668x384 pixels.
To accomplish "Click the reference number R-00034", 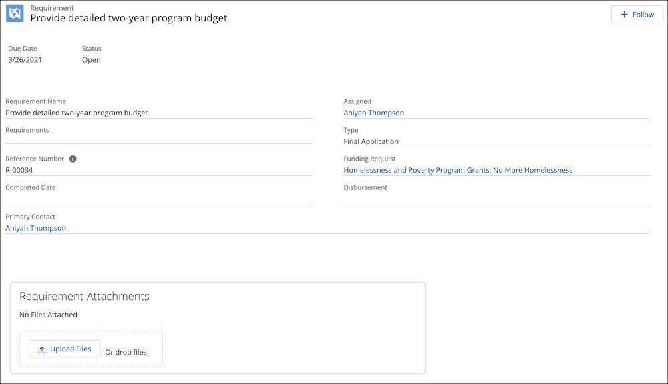I will pyautogui.click(x=19, y=170).
